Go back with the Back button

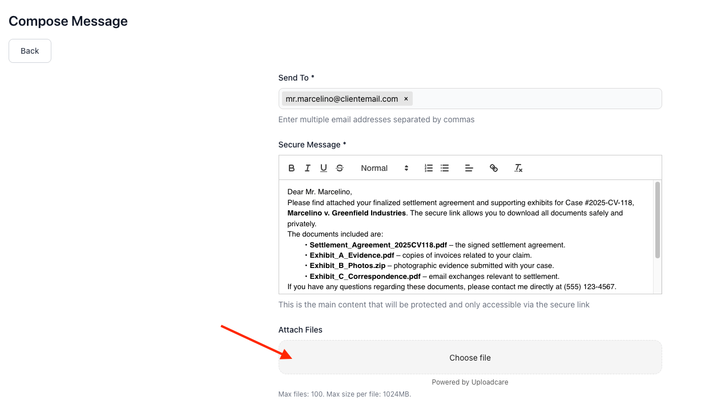pyautogui.click(x=30, y=51)
